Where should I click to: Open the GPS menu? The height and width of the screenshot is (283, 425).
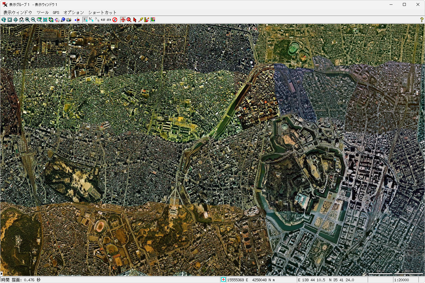point(56,12)
